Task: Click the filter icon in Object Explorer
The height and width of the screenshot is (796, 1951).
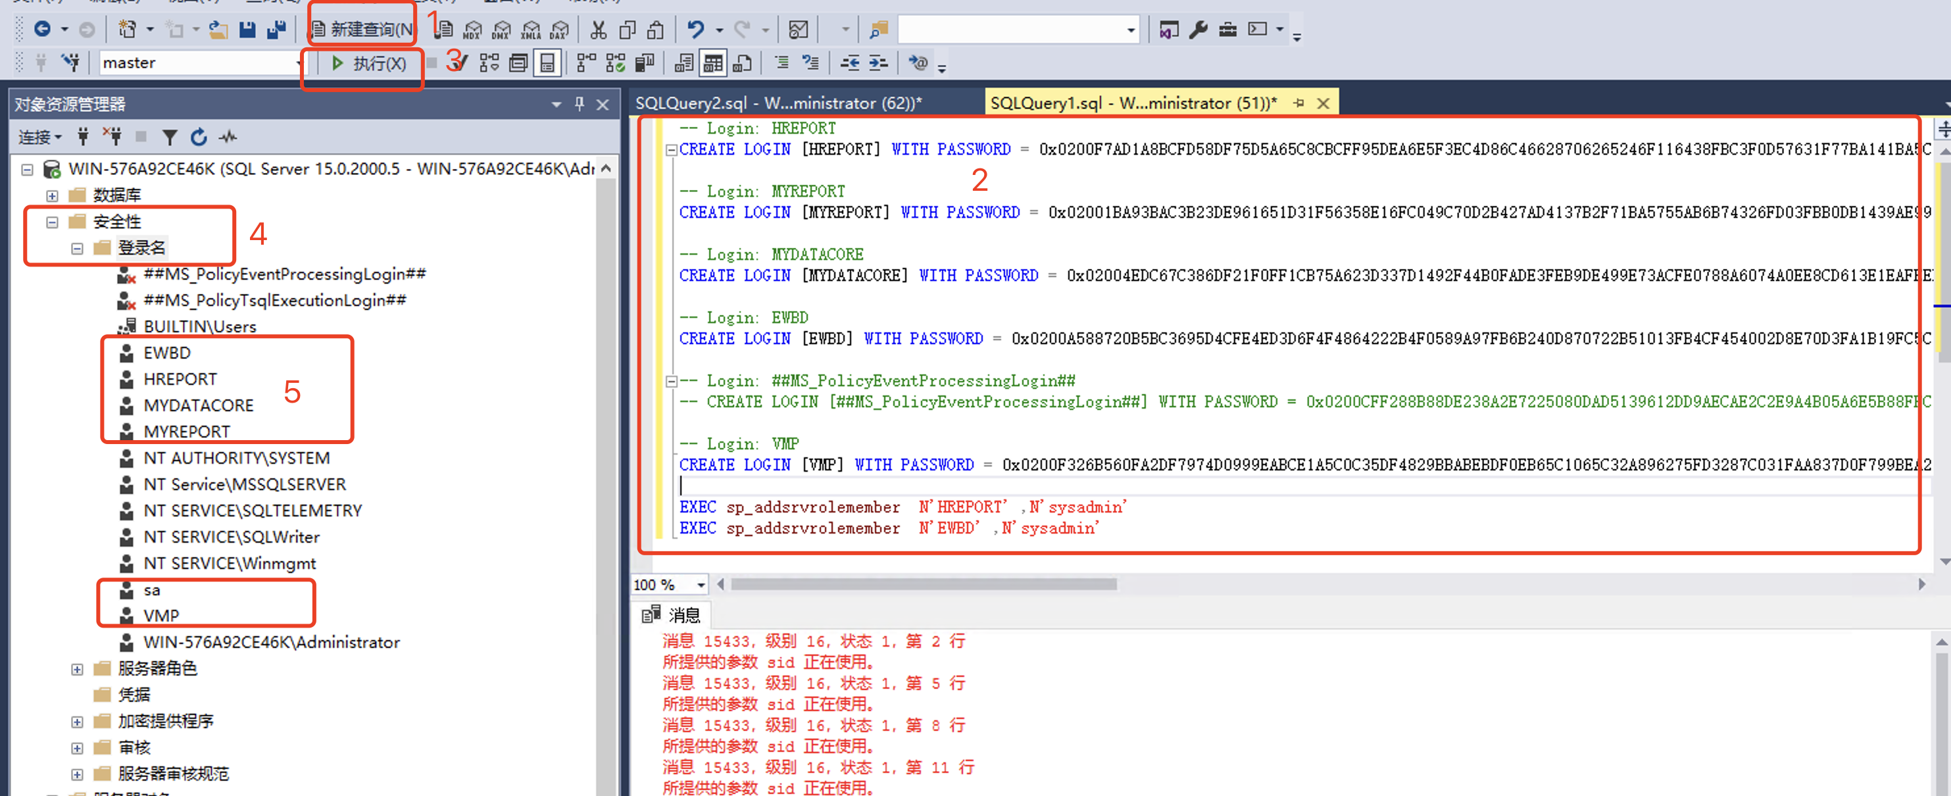Action: point(170,137)
